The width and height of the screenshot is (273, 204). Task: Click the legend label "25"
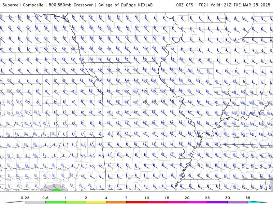[207, 198]
